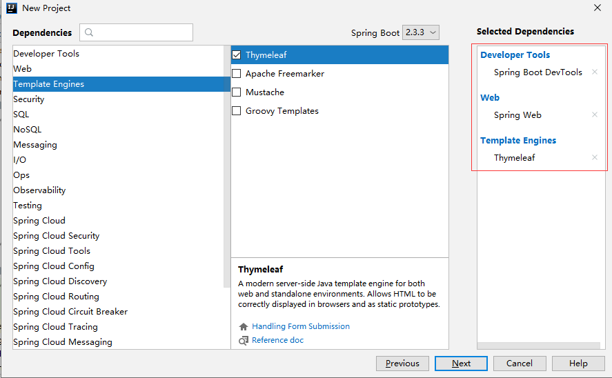Remove Spring Boot DevTools from selected dependencies
The width and height of the screenshot is (612, 378).
tap(595, 72)
